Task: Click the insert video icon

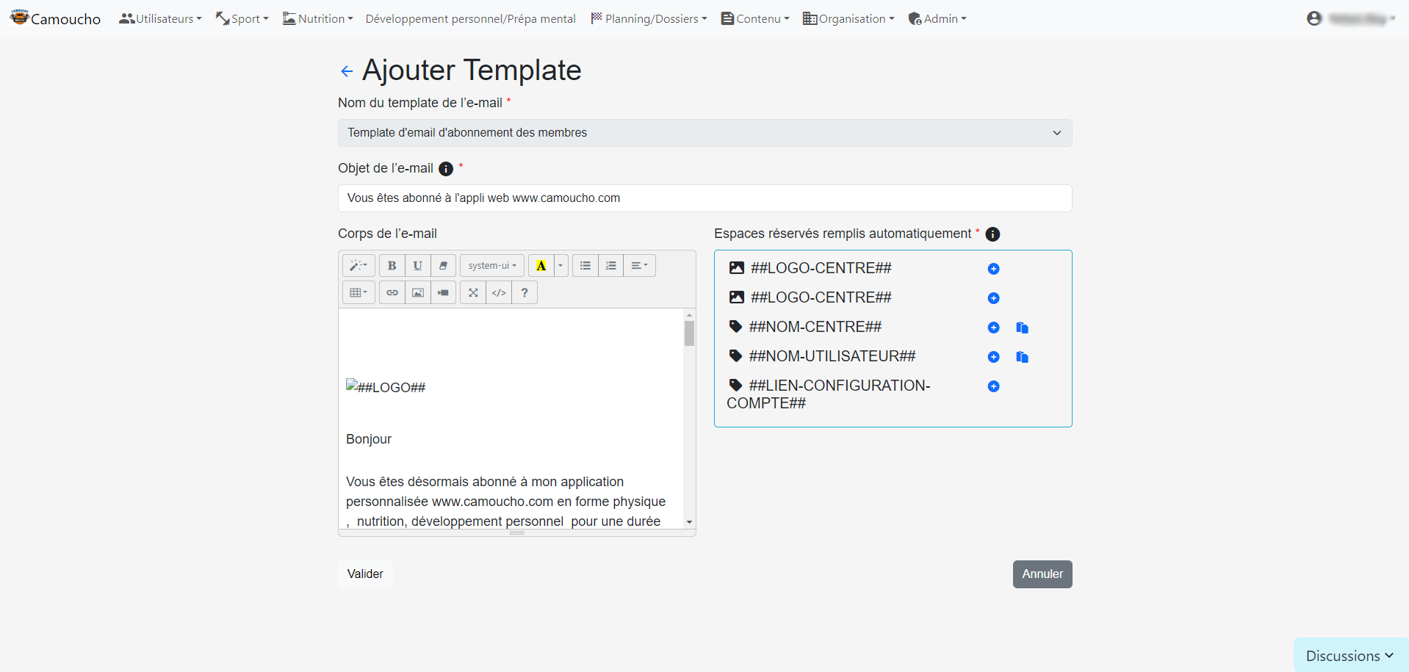Action: pyautogui.click(x=443, y=292)
